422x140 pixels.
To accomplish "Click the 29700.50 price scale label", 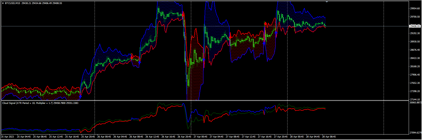I will point(415,17).
